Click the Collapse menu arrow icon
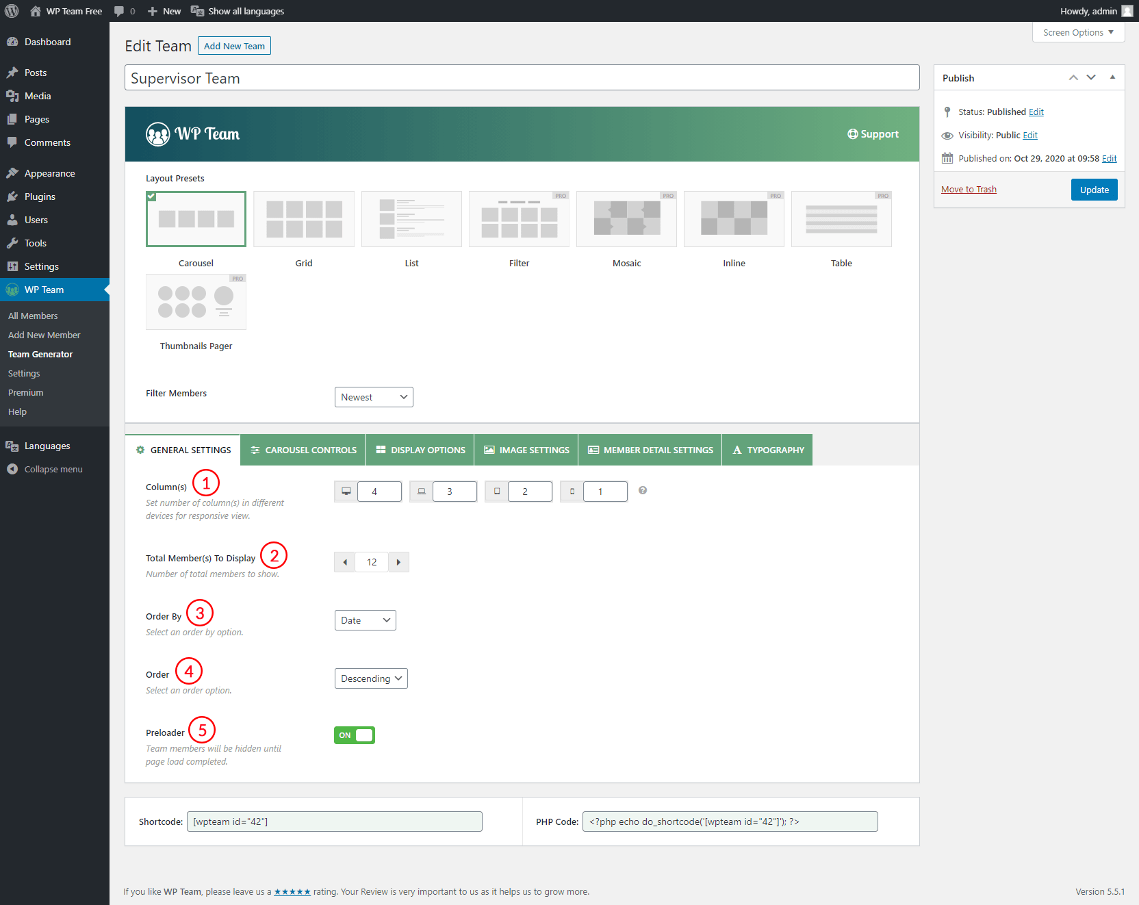Viewport: 1139px width, 905px height. point(12,469)
